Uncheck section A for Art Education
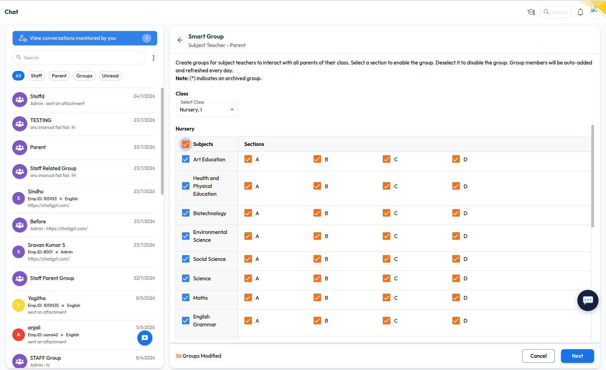 pyautogui.click(x=248, y=159)
